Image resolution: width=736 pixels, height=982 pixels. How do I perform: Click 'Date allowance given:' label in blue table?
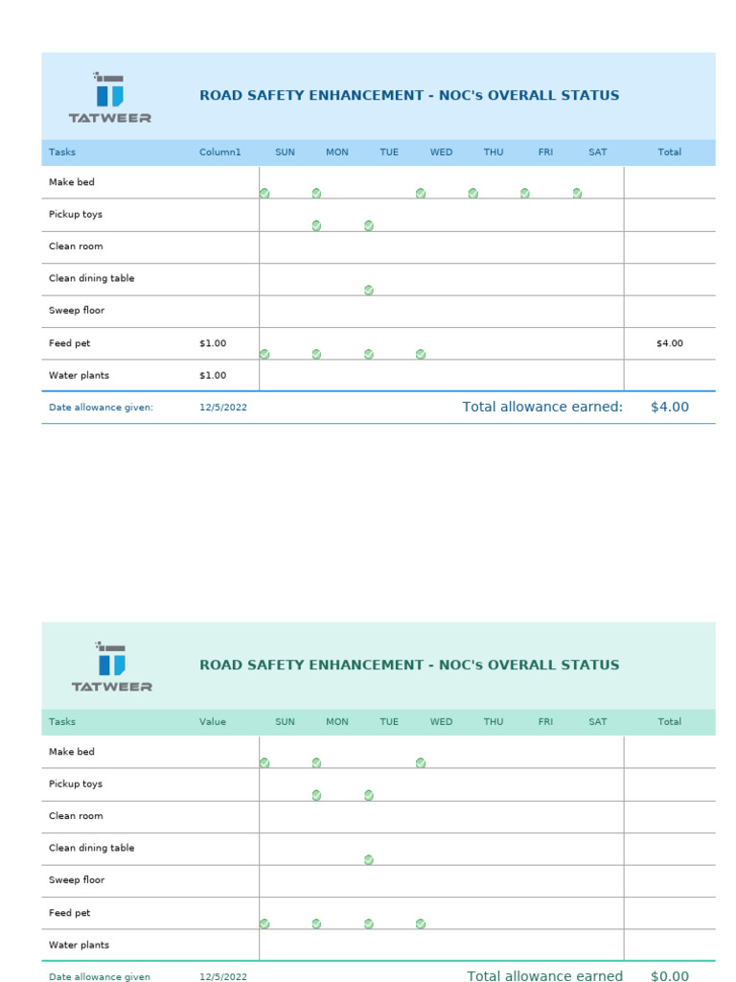tap(101, 407)
